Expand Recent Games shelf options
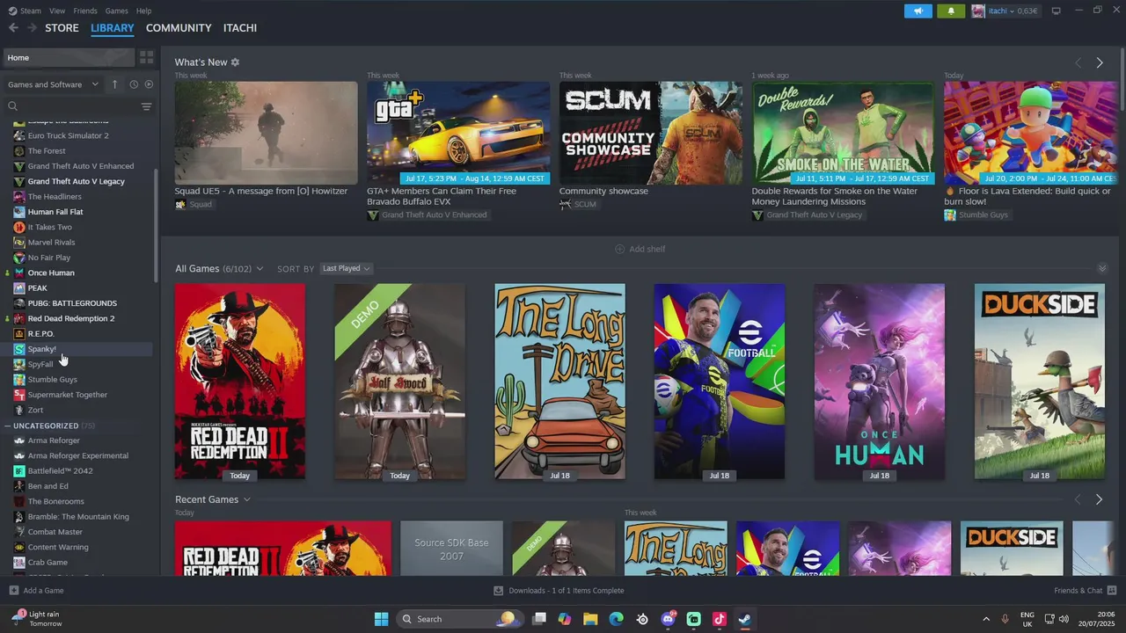 (246, 499)
